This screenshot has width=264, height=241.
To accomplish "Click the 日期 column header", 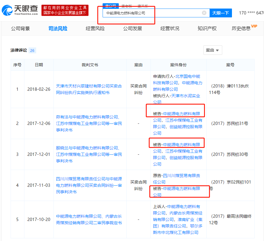I will [39, 65].
